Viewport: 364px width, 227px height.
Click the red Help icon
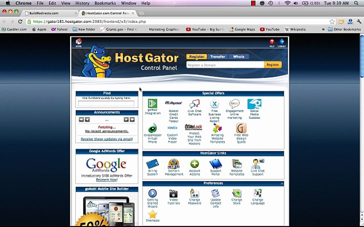(272, 43)
